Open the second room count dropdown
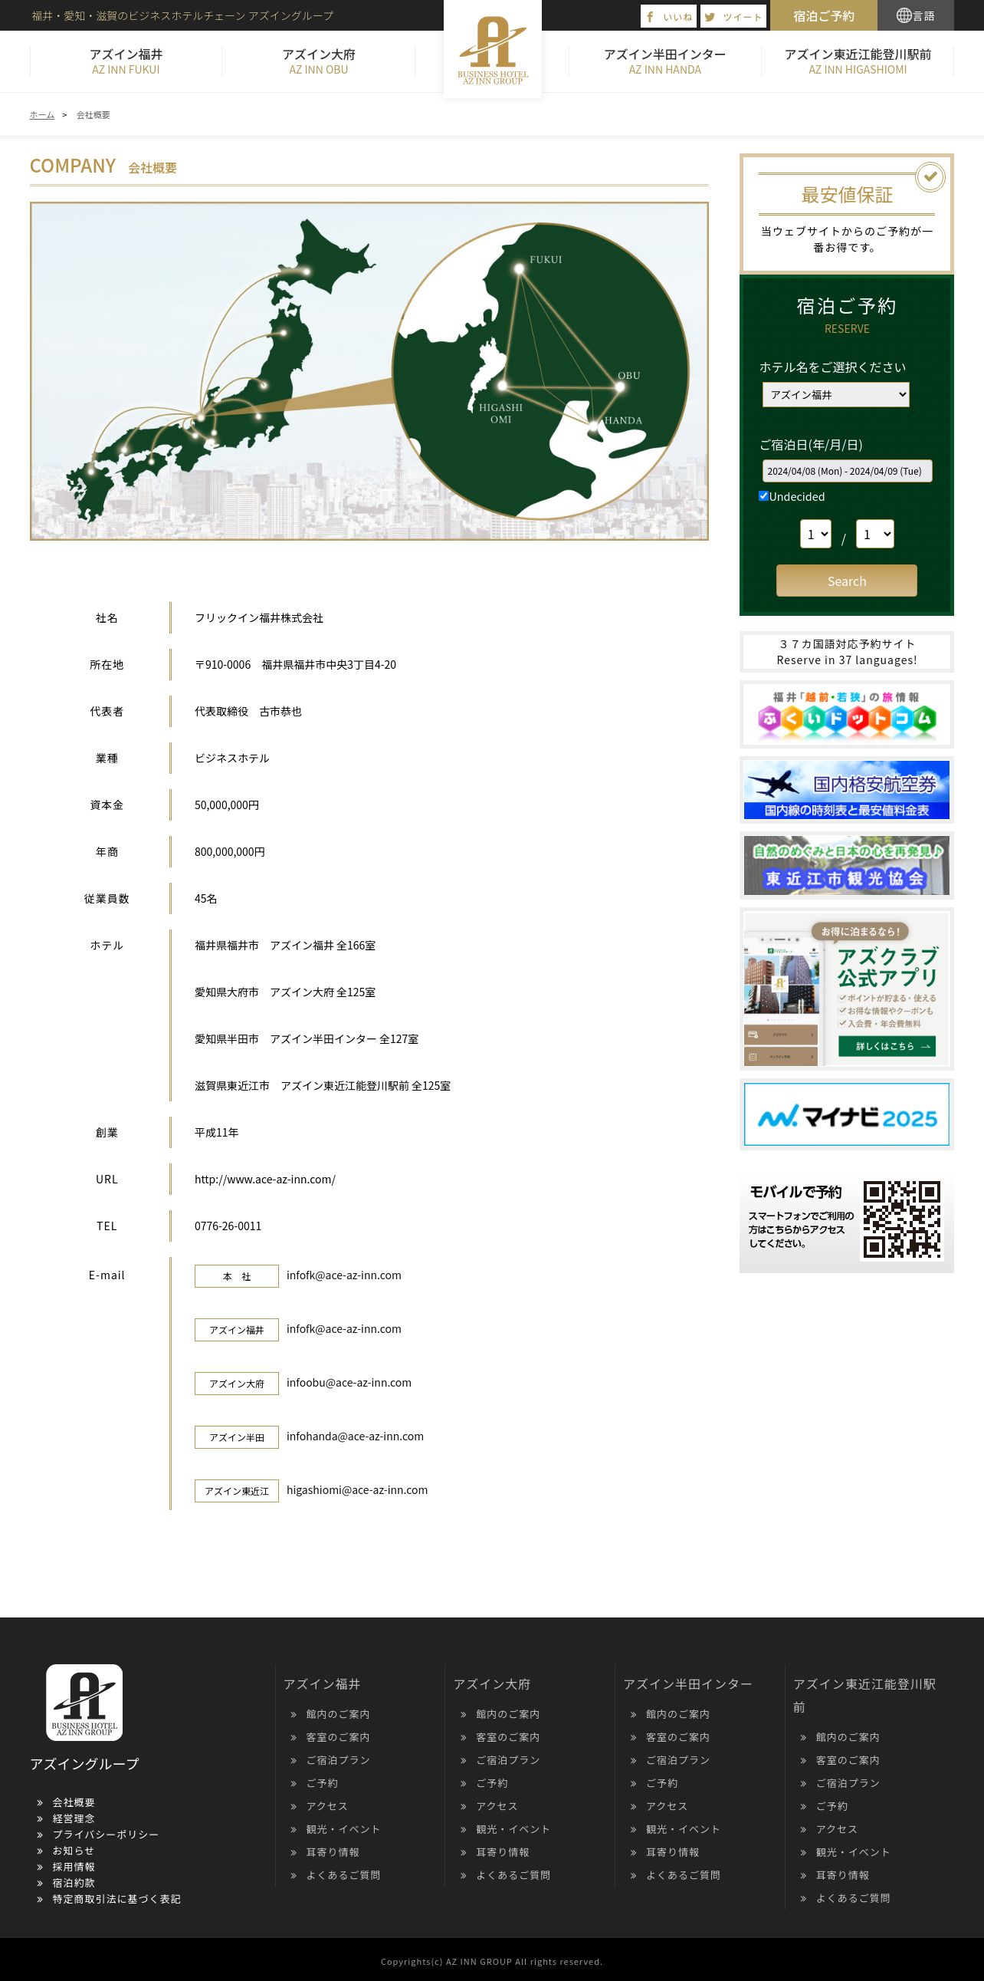984x1981 pixels. coord(875,534)
